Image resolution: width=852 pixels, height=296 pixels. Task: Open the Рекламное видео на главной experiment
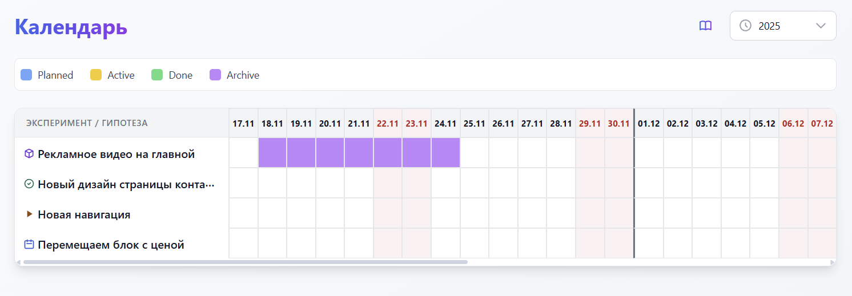pyautogui.click(x=116, y=154)
